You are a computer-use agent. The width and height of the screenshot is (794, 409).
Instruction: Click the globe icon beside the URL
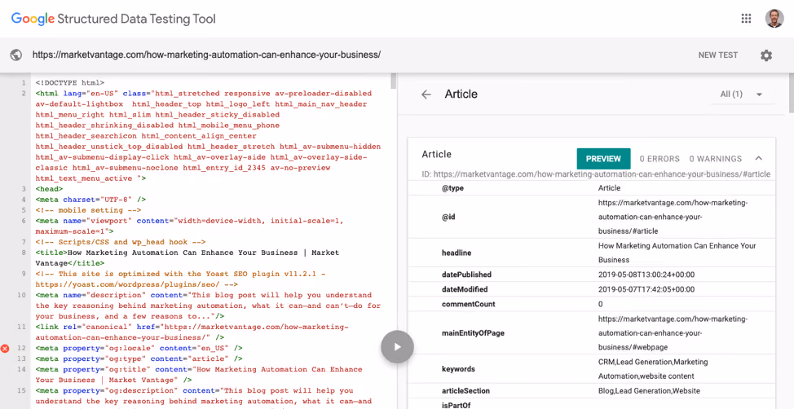[x=16, y=55]
